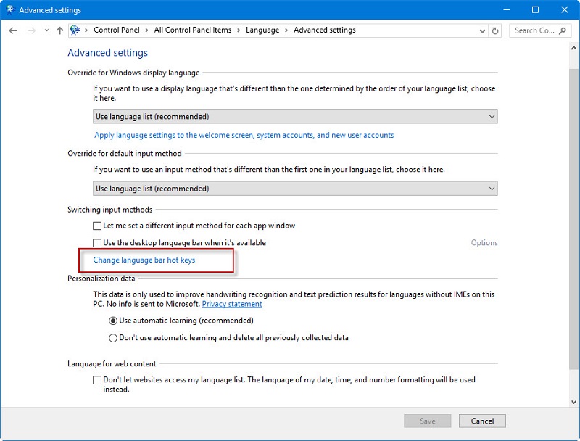Click the forward navigation arrow
The width and height of the screenshot is (580, 441).
click(31, 30)
